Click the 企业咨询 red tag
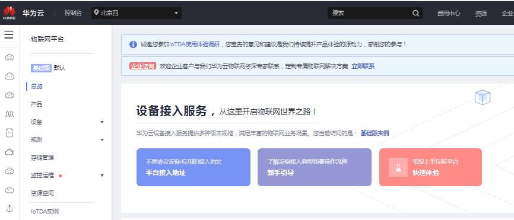Screen dimensions: 514x220 [142, 66]
